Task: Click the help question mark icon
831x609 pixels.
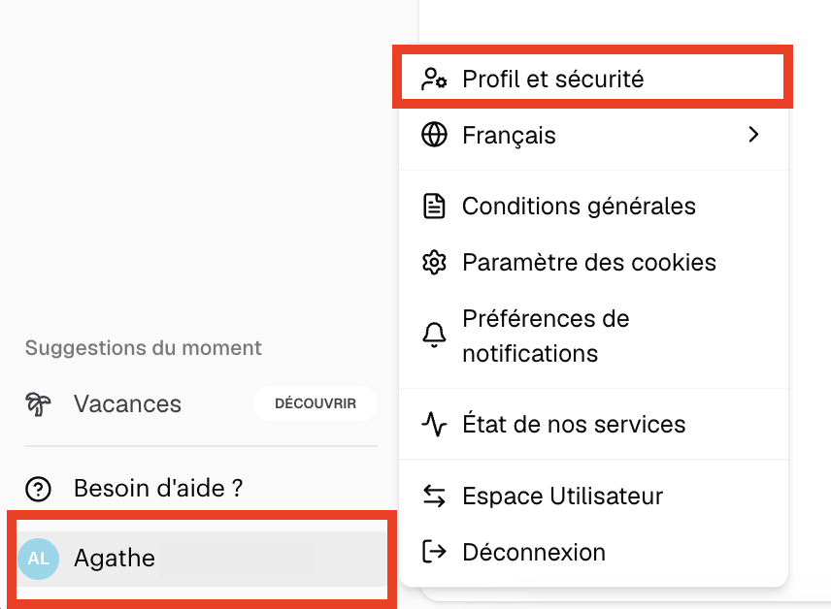Action: 39,489
